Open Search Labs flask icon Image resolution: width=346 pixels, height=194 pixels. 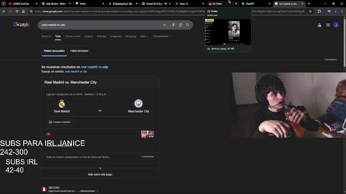(319, 25)
